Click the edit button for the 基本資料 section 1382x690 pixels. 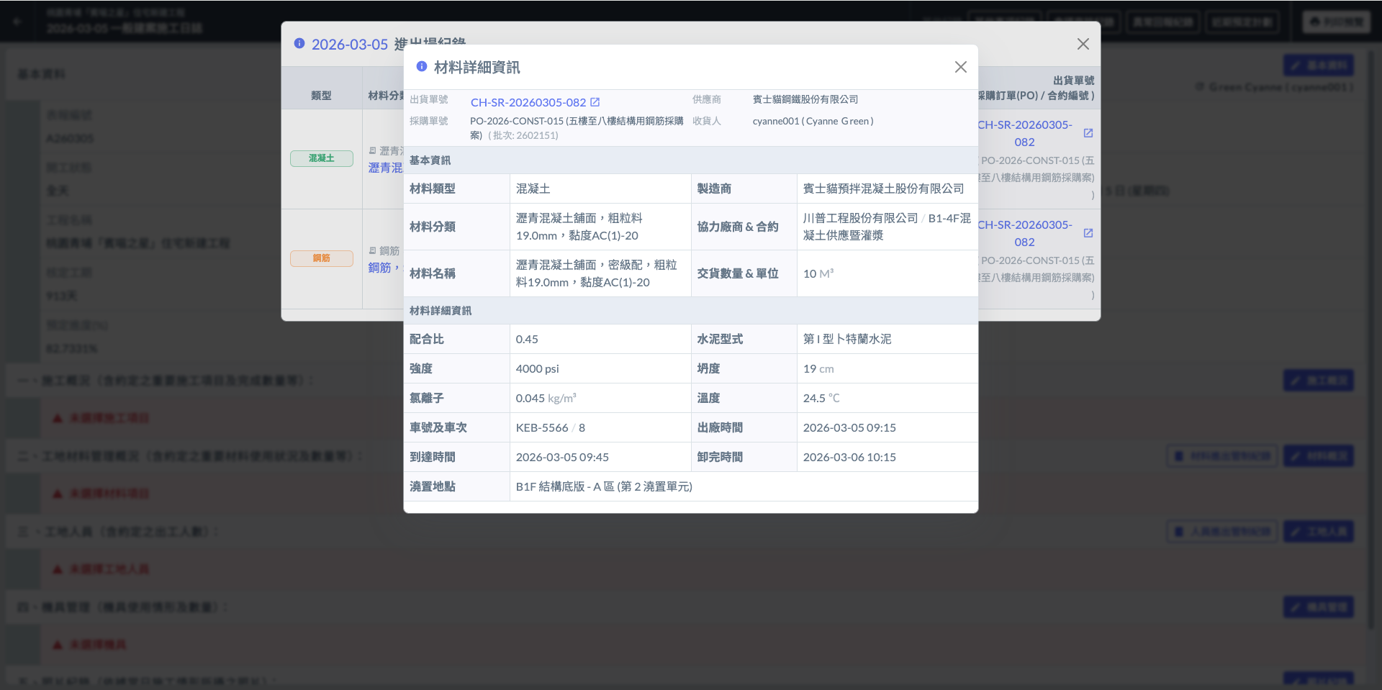click(x=1318, y=65)
